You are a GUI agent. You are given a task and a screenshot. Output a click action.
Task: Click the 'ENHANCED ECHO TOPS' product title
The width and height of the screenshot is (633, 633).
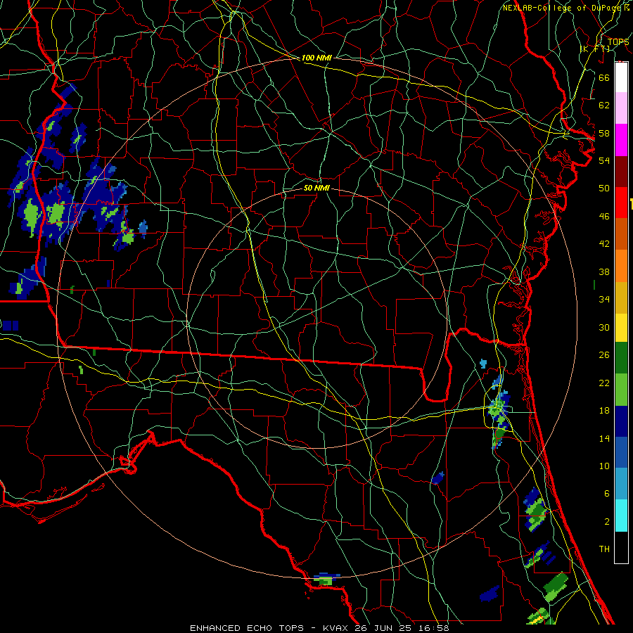tap(247, 628)
